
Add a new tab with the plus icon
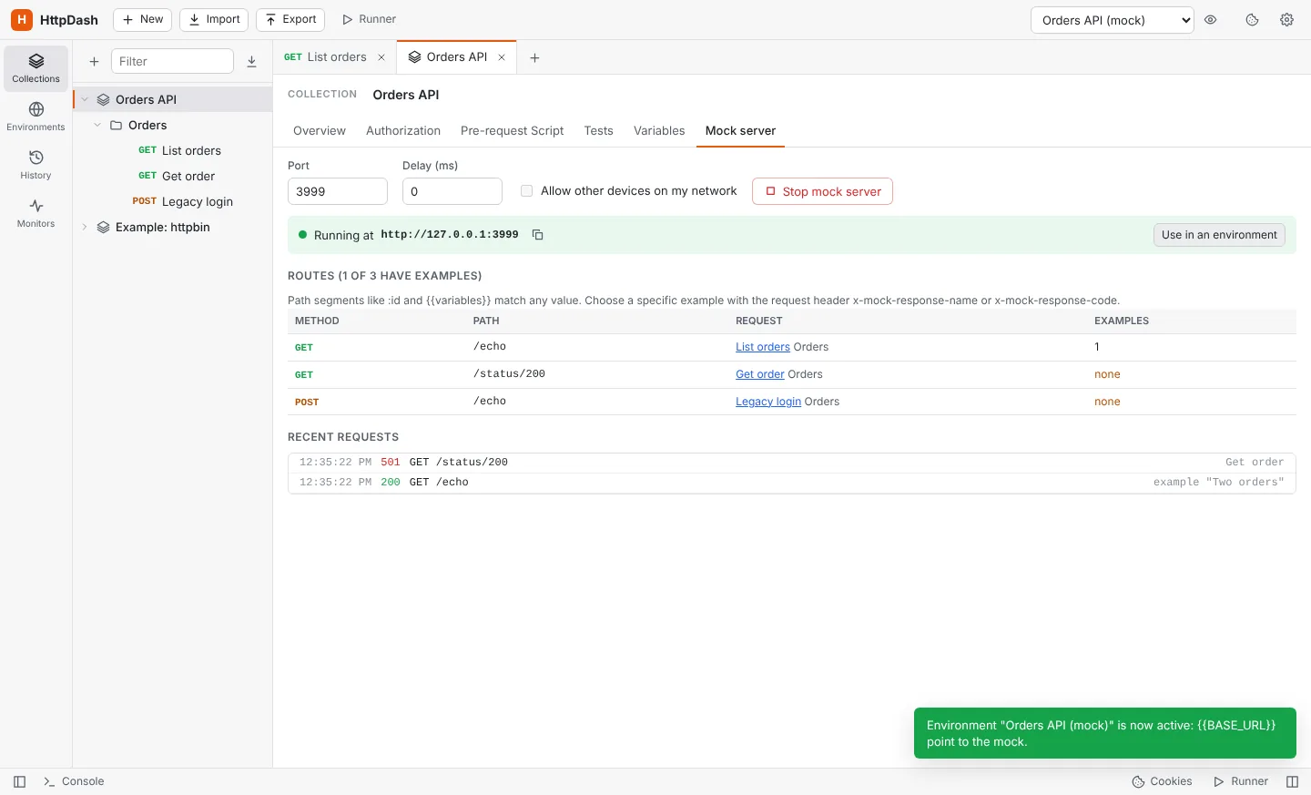(x=534, y=57)
